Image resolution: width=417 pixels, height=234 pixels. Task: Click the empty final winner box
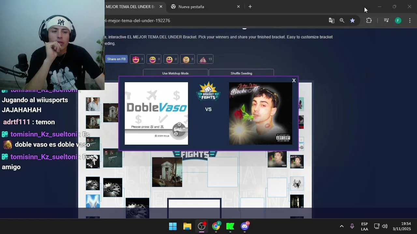click(x=194, y=209)
